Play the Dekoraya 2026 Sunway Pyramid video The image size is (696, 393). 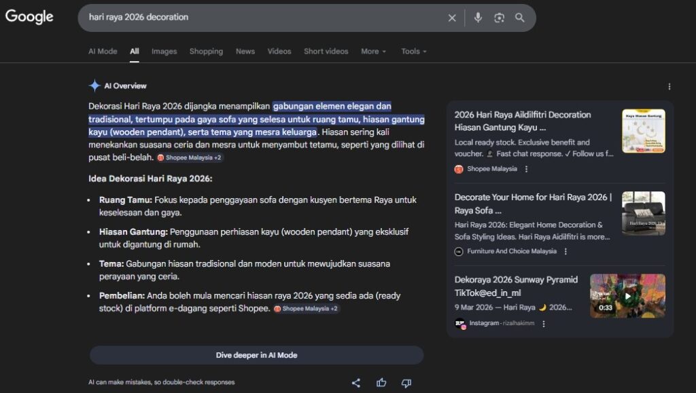627,295
